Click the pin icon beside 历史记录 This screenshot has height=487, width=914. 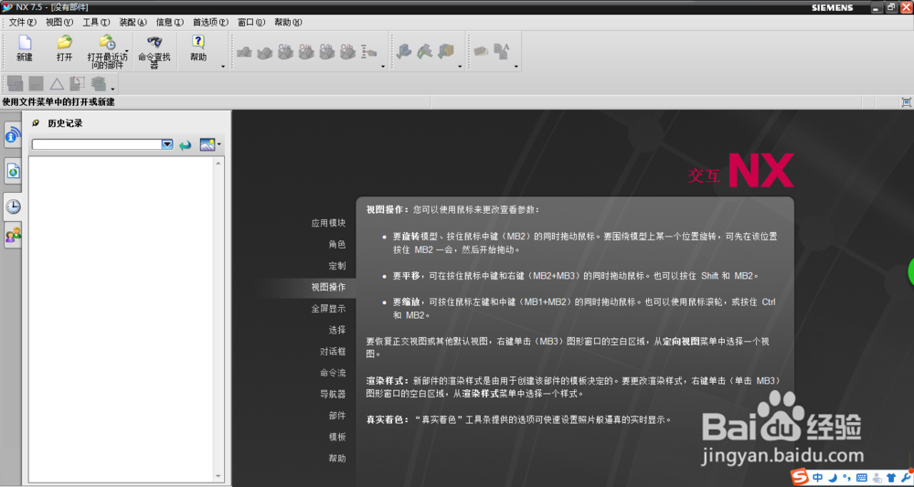coord(37,123)
